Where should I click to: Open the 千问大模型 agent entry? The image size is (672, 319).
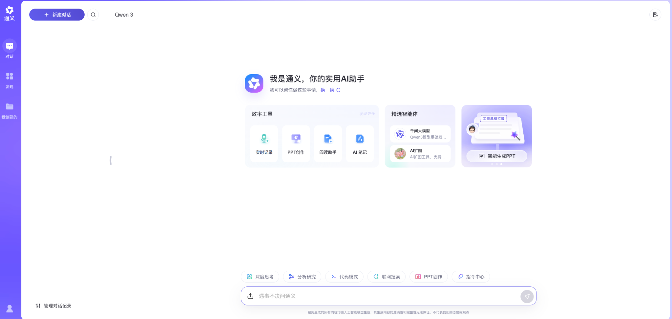point(420,134)
